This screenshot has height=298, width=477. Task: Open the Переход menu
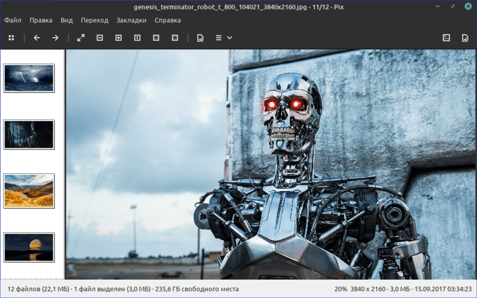(95, 20)
